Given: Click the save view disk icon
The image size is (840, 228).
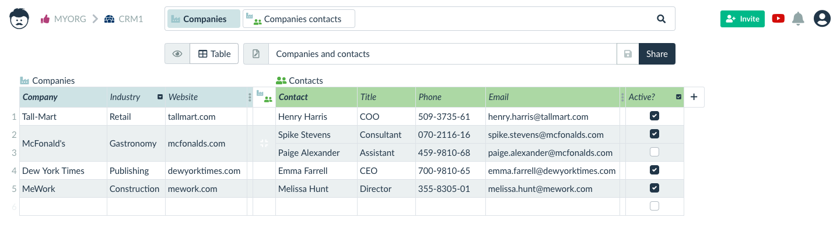Looking at the screenshot, I should click(x=628, y=54).
